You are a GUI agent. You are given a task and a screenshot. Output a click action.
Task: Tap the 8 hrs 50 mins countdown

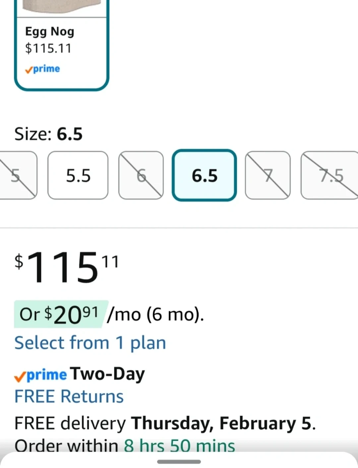(x=179, y=445)
